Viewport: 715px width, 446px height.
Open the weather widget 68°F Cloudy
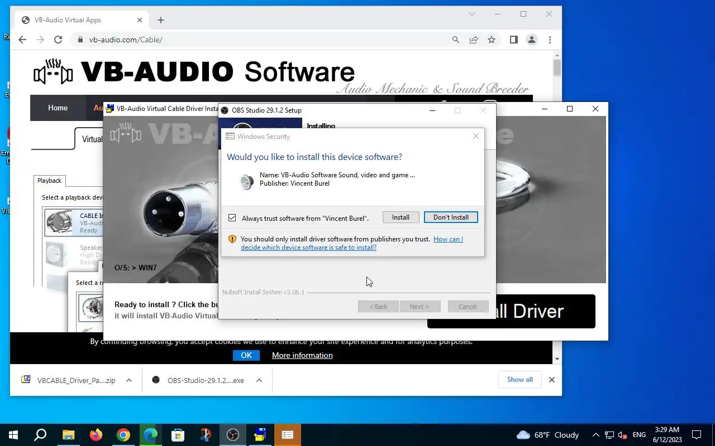pos(548,435)
